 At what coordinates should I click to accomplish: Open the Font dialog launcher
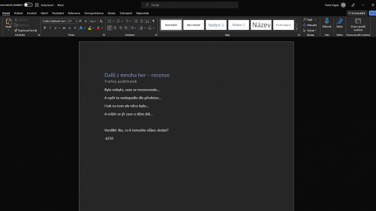coord(104,35)
